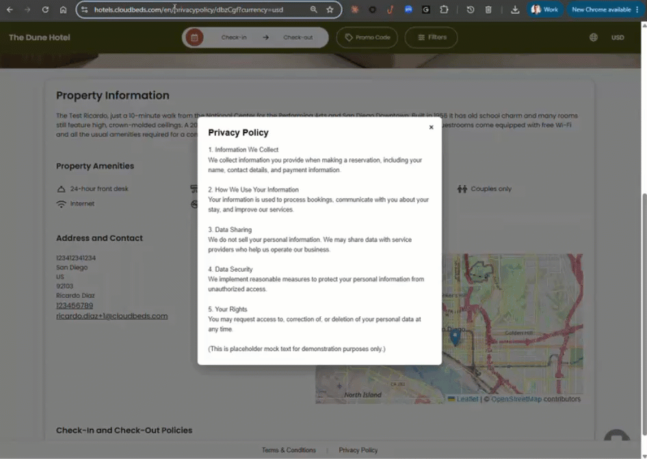
Task: Open the extensions puzzle menu
Action: pos(444,10)
